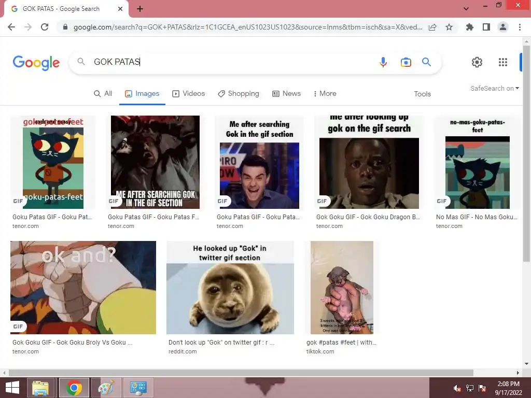Open the tiktok kitten image thumbnail
The width and height of the screenshot is (531, 398).
[342, 288]
